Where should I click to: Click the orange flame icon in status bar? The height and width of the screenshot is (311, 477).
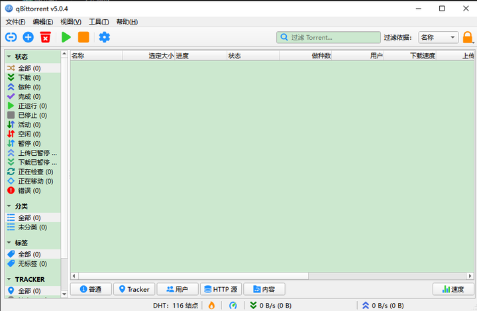pyautogui.click(x=211, y=305)
